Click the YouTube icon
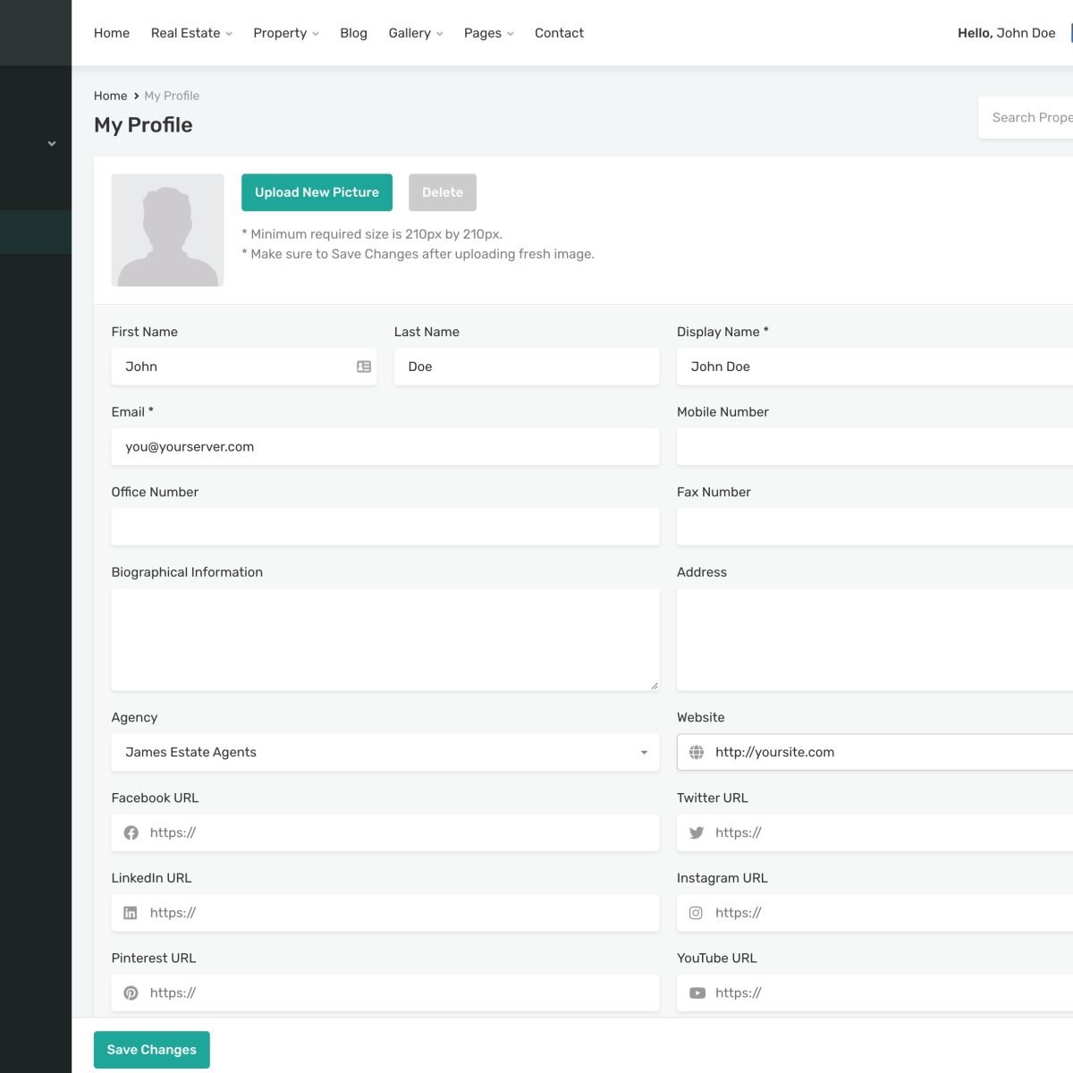1073x1073 pixels. [697, 993]
